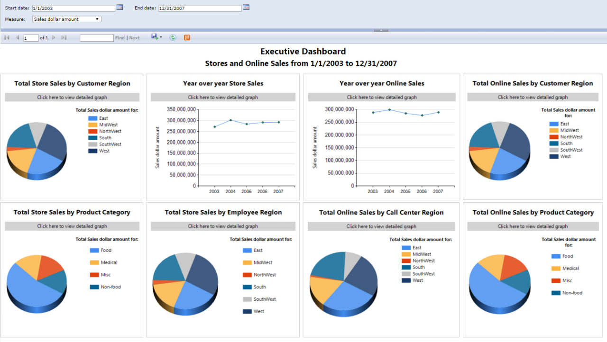Go to the previous report page
This screenshot has height=342, width=607.
point(18,37)
